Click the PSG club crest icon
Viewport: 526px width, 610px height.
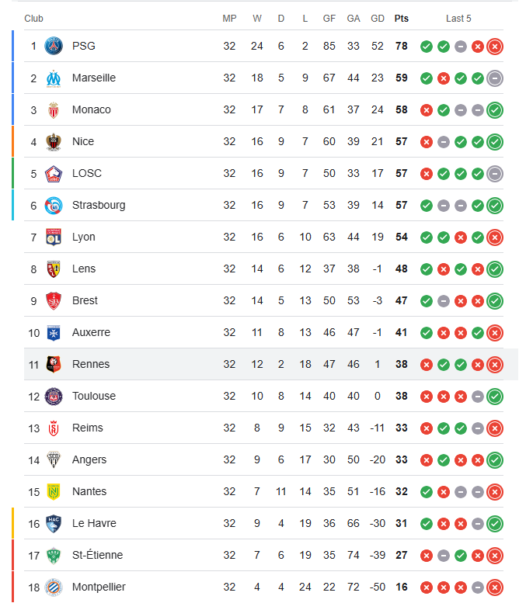pos(54,46)
